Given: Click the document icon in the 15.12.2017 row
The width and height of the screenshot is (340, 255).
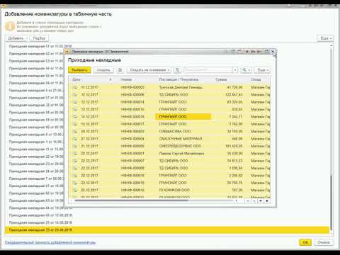Looking at the screenshot, I should [x=75, y=124].
